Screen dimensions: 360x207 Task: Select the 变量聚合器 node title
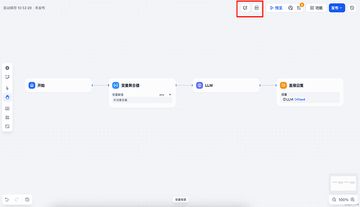tap(130, 85)
